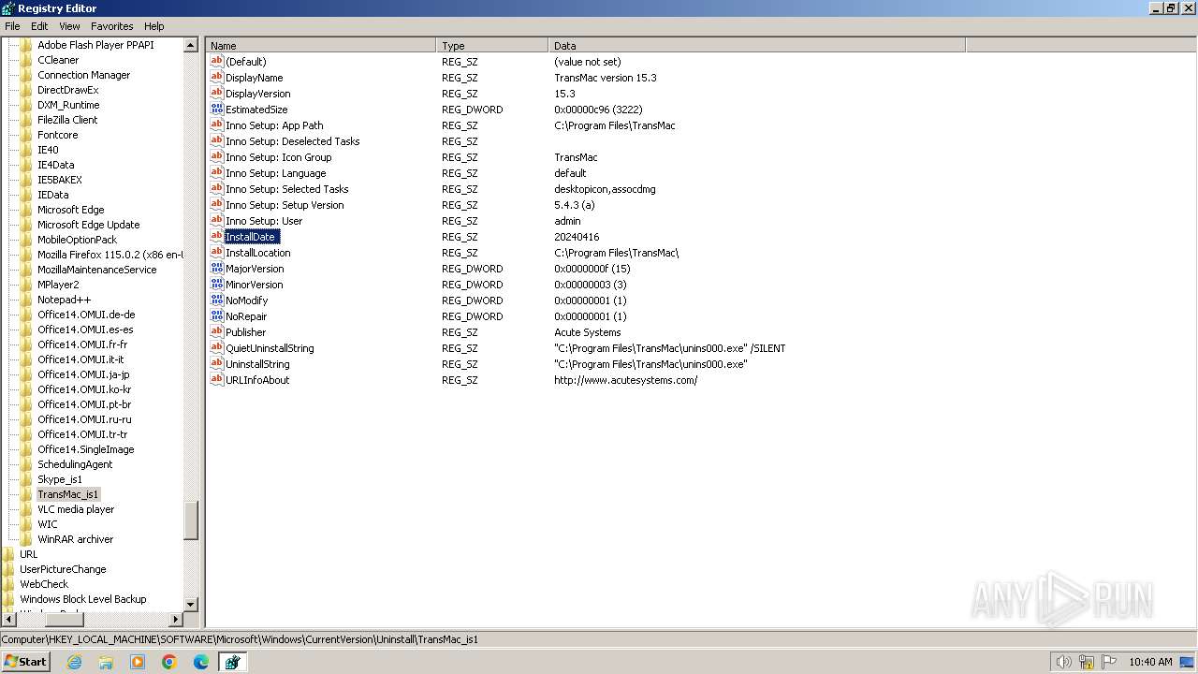
Task: Open the File menu
Action: [x=12, y=26]
